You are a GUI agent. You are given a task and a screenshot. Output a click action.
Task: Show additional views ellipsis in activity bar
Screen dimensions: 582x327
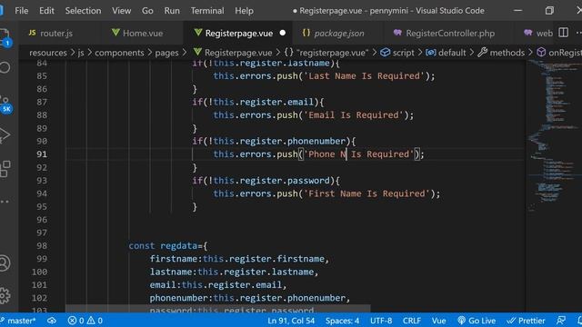point(5,202)
